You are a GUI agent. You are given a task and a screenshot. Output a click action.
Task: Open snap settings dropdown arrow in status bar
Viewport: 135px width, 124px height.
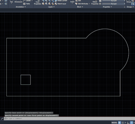click(x=125, y=123)
